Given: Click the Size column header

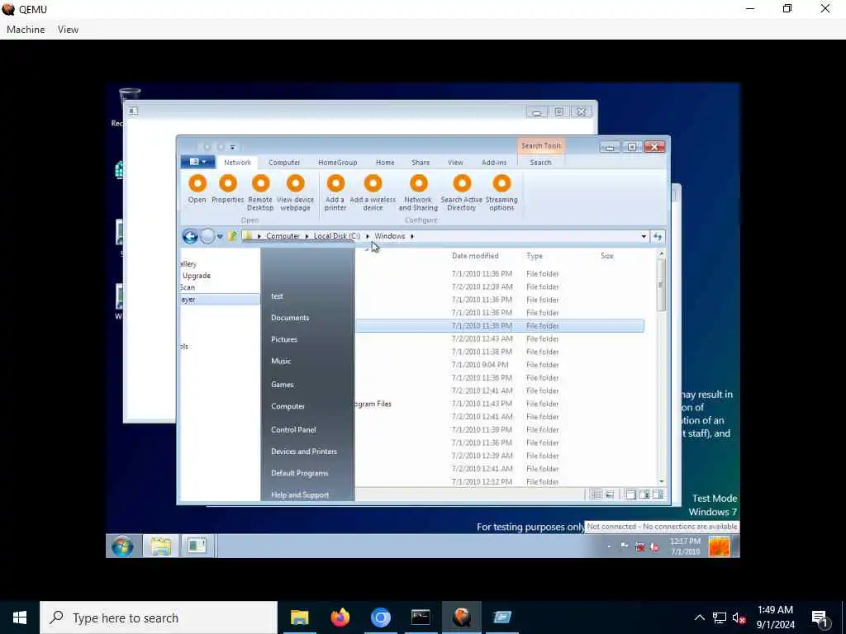Looking at the screenshot, I should [607, 256].
